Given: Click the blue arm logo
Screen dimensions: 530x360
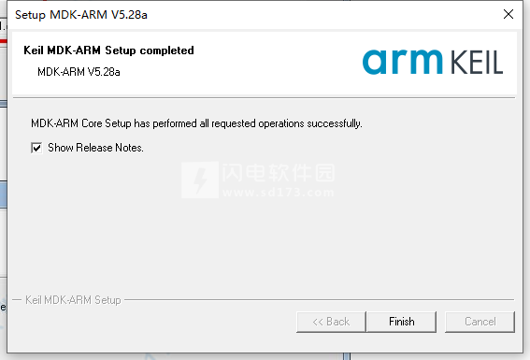Looking at the screenshot, I should [402, 62].
